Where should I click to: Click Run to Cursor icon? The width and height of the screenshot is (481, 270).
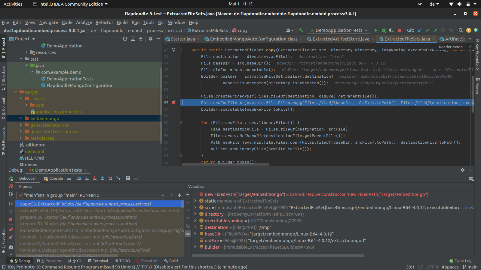click(118, 178)
